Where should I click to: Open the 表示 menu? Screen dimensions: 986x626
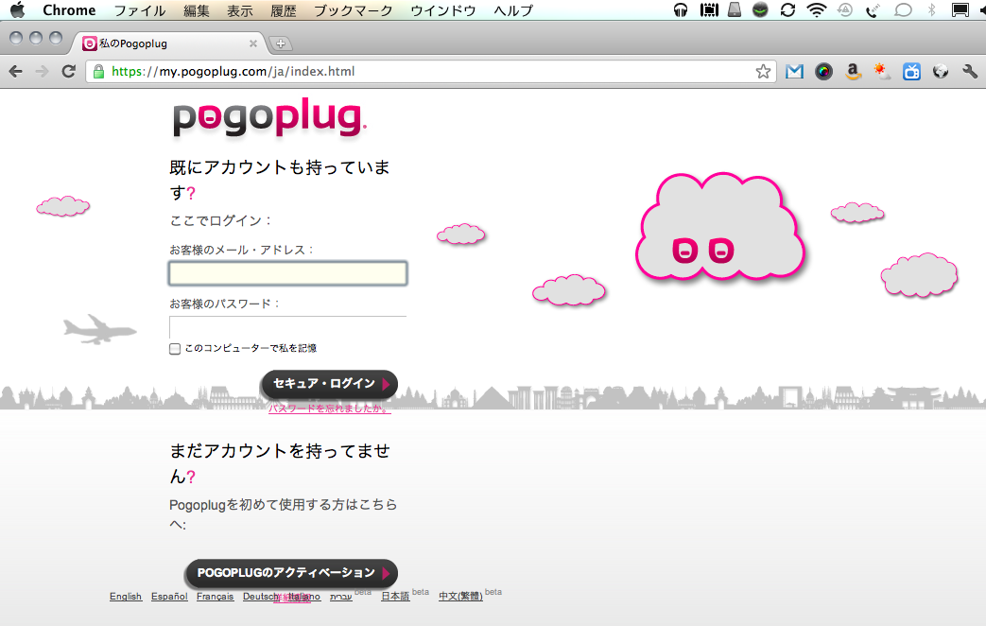(x=239, y=10)
